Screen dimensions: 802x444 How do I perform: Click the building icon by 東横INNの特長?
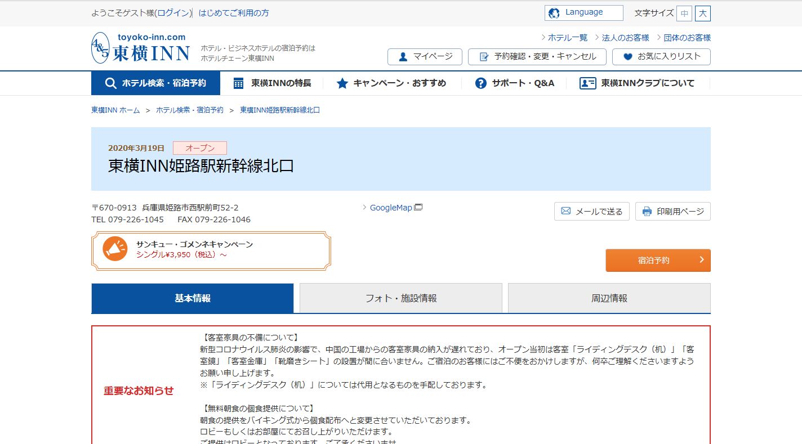(239, 83)
